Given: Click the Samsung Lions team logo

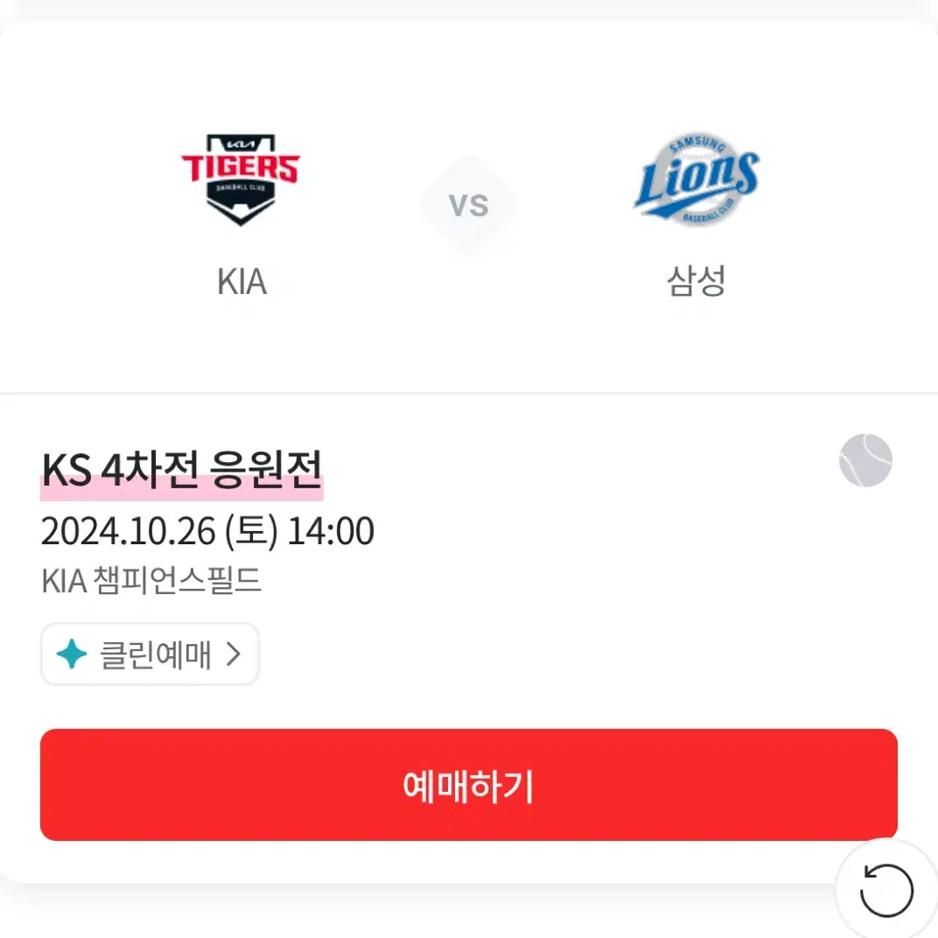Looking at the screenshot, I should 696,178.
